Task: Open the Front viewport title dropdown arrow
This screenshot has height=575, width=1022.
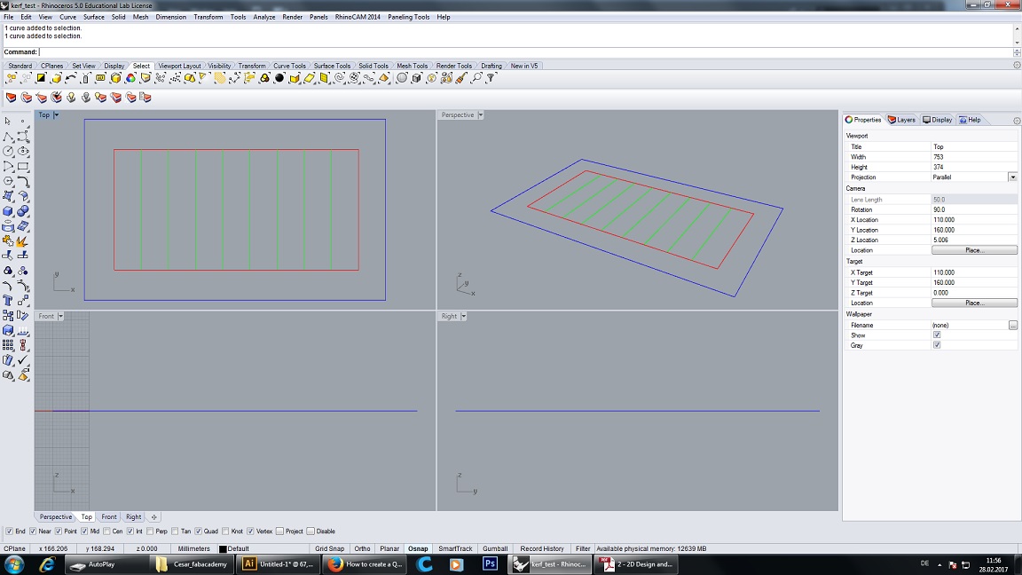Action: coord(60,316)
